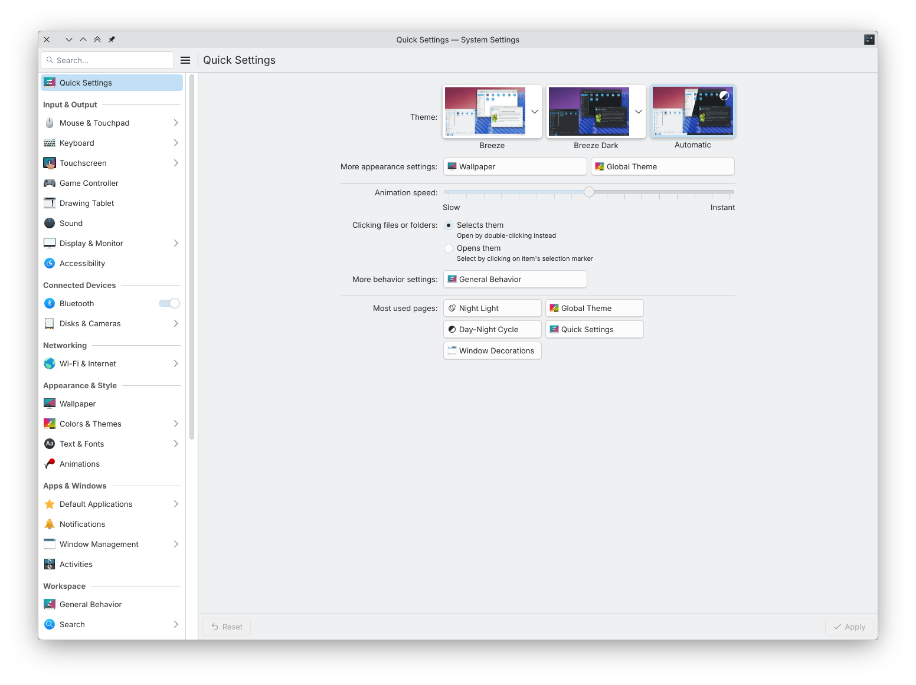
Task: Click the pin window icon in title bar
Action: [x=112, y=40]
